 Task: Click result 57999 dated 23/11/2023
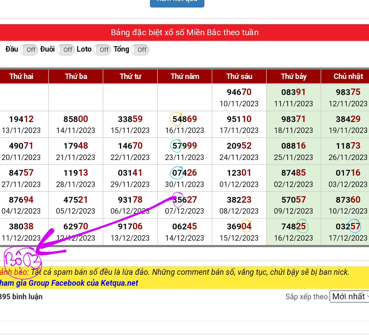point(185,146)
